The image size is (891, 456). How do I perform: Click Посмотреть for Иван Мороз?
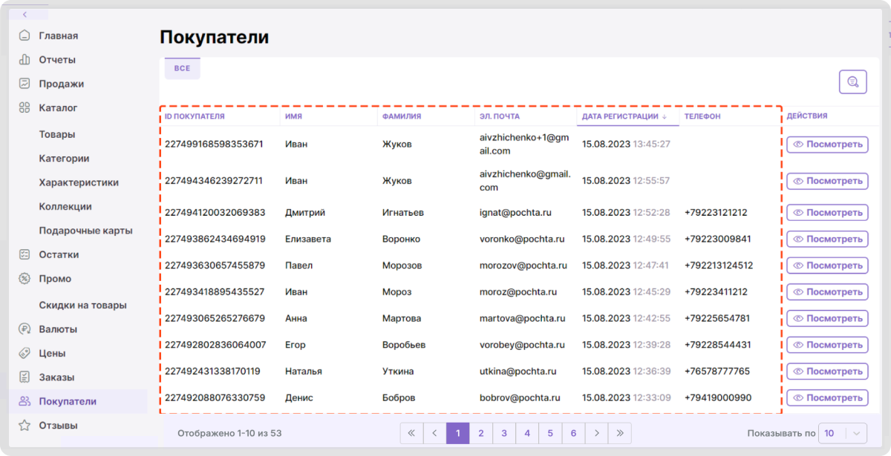point(827,292)
